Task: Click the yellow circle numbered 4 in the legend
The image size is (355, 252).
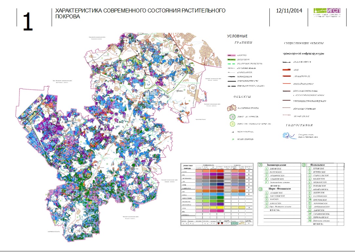Action: pyautogui.click(x=232, y=124)
